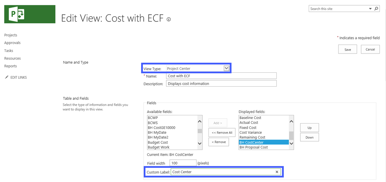Click the view Name text field
This screenshot has width=386, height=182.
point(221,76)
